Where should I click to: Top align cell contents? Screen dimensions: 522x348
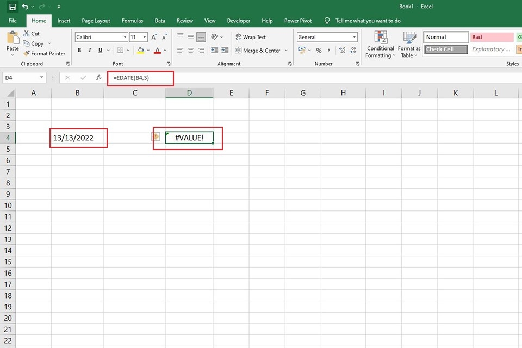tap(180, 35)
